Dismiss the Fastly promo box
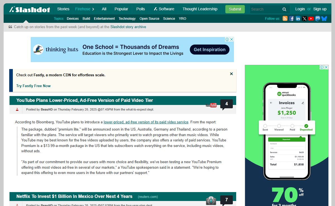The height and width of the screenshot is (206, 335). point(231,74)
